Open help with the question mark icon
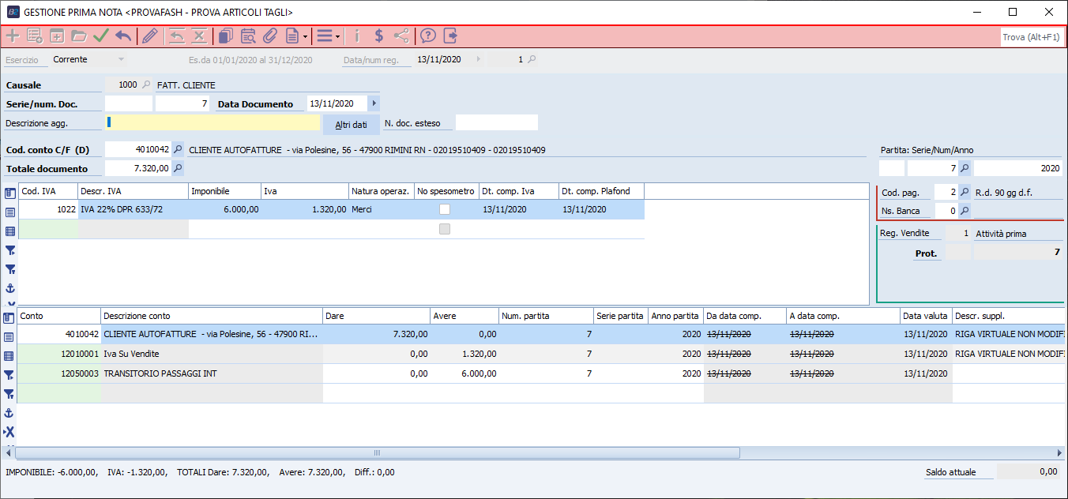1068x499 pixels. coord(428,36)
